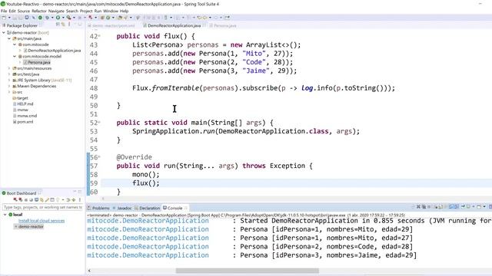
Task: Expand the JRE System Library node
Action: [x=9, y=80]
